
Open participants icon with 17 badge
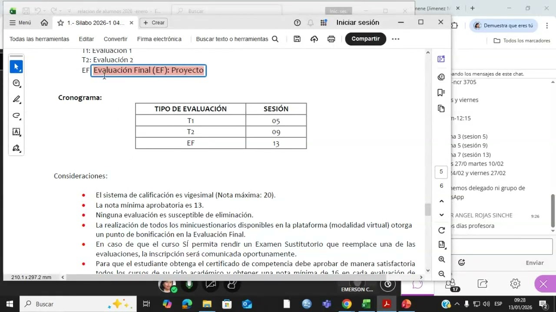tap(450, 285)
